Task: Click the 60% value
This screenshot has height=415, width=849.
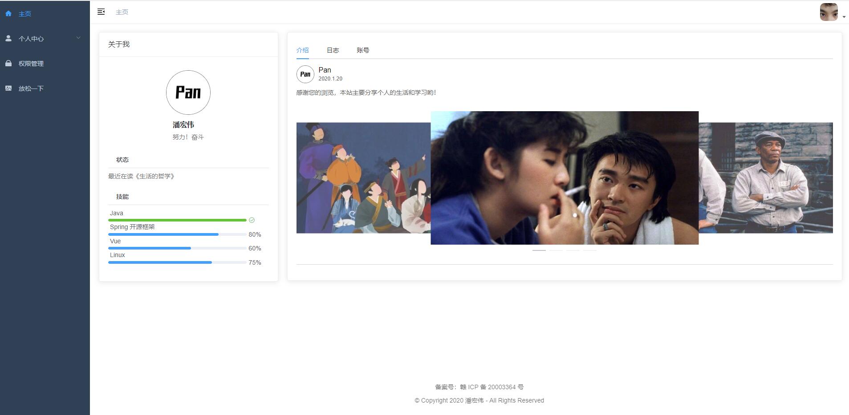Action: coord(255,248)
